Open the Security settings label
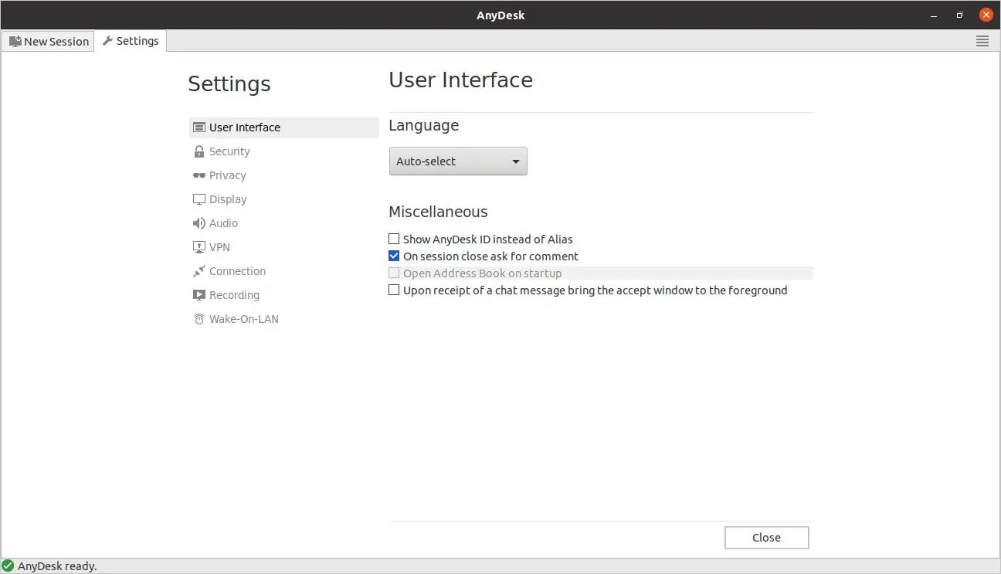Screen dimensions: 1001x574 229,151
